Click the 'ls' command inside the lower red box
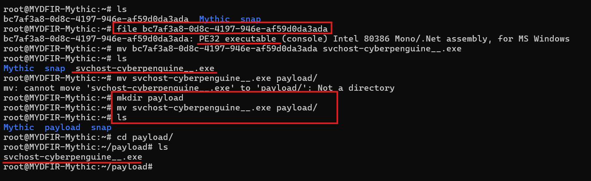 tap(121, 118)
